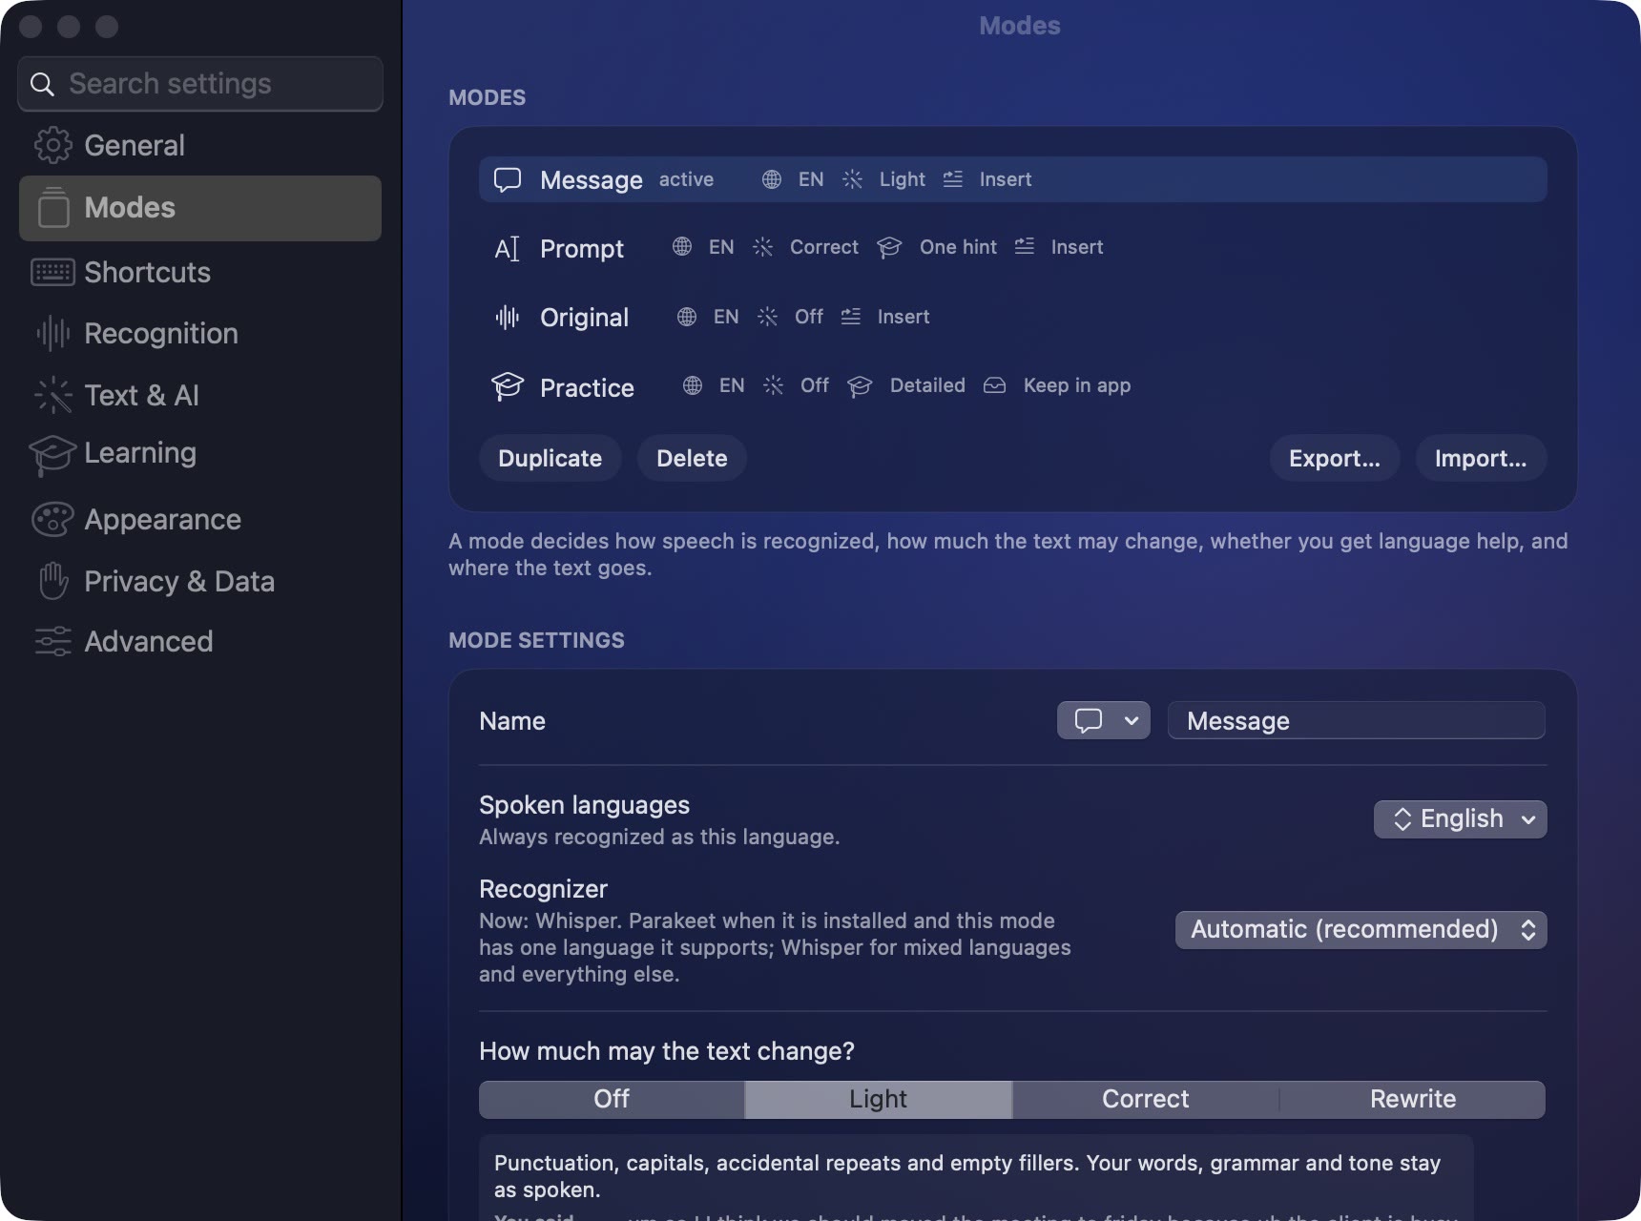
Task: Click the Export… button
Action: tap(1335, 458)
